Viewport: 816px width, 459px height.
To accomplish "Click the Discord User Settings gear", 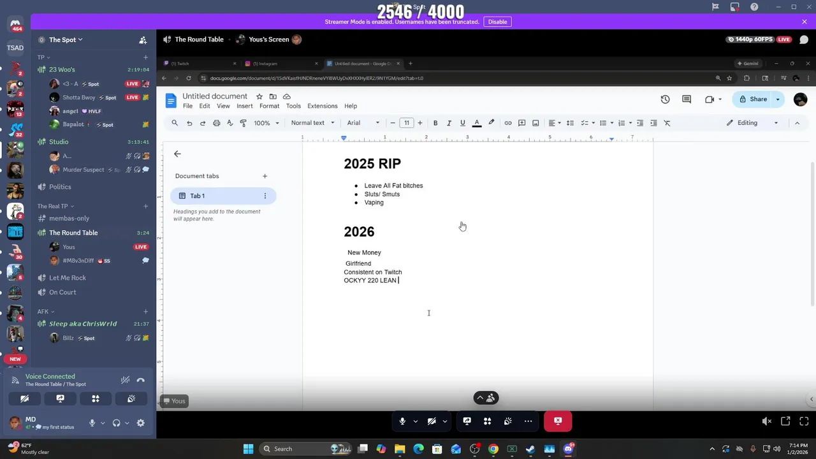I will click(x=141, y=423).
